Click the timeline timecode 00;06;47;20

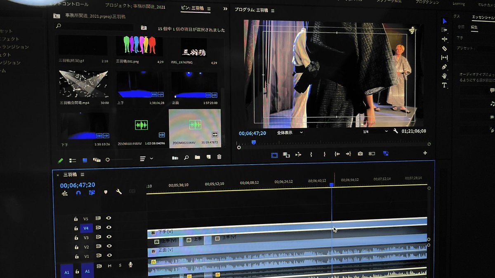[x=78, y=185]
